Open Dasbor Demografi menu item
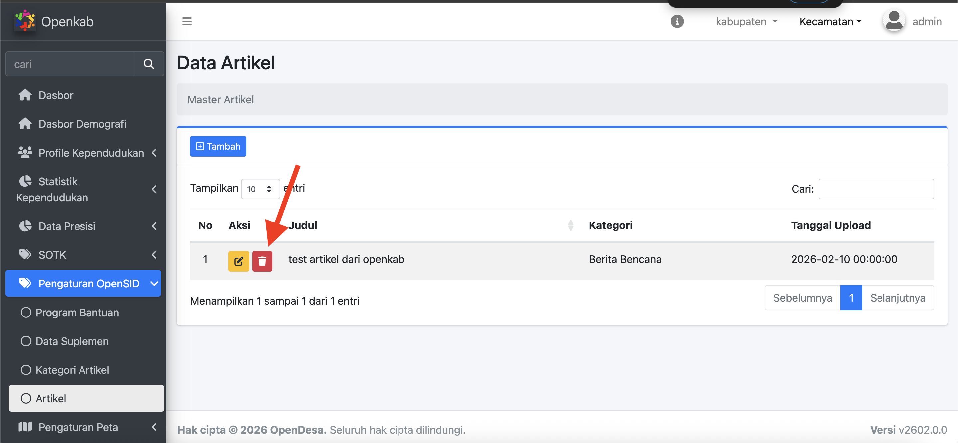958x443 pixels. coord(82,124)
